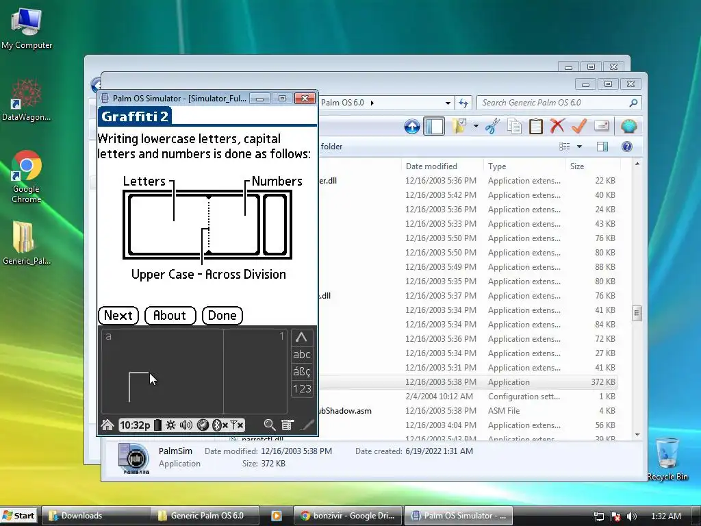Viewport: 701px width, 526px height.
Task: Click the blue Up arrow in the Explorer toolbar
Action: (411, 127)
